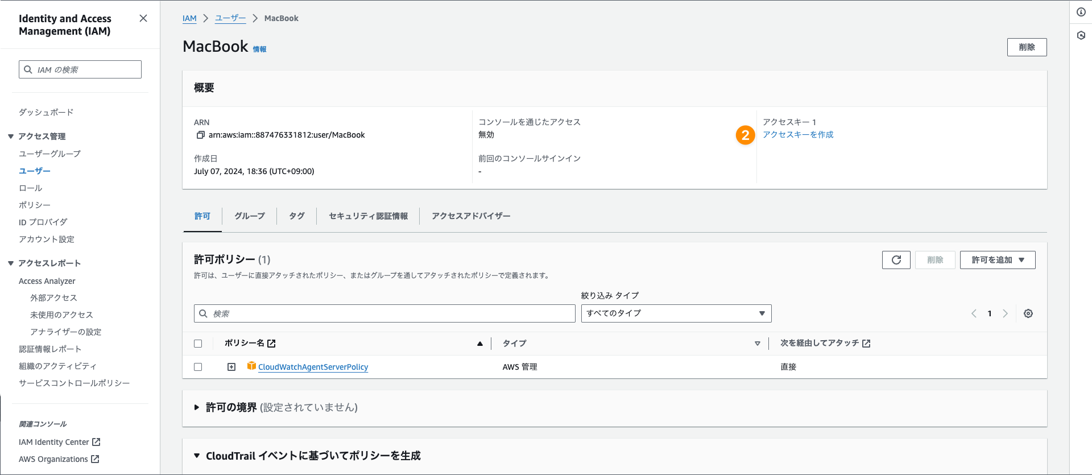Image resolution: width=1092 pixels, height=475 pixels.
Task: Click the IAM Identity Center external icon
Action: point(96,442)
